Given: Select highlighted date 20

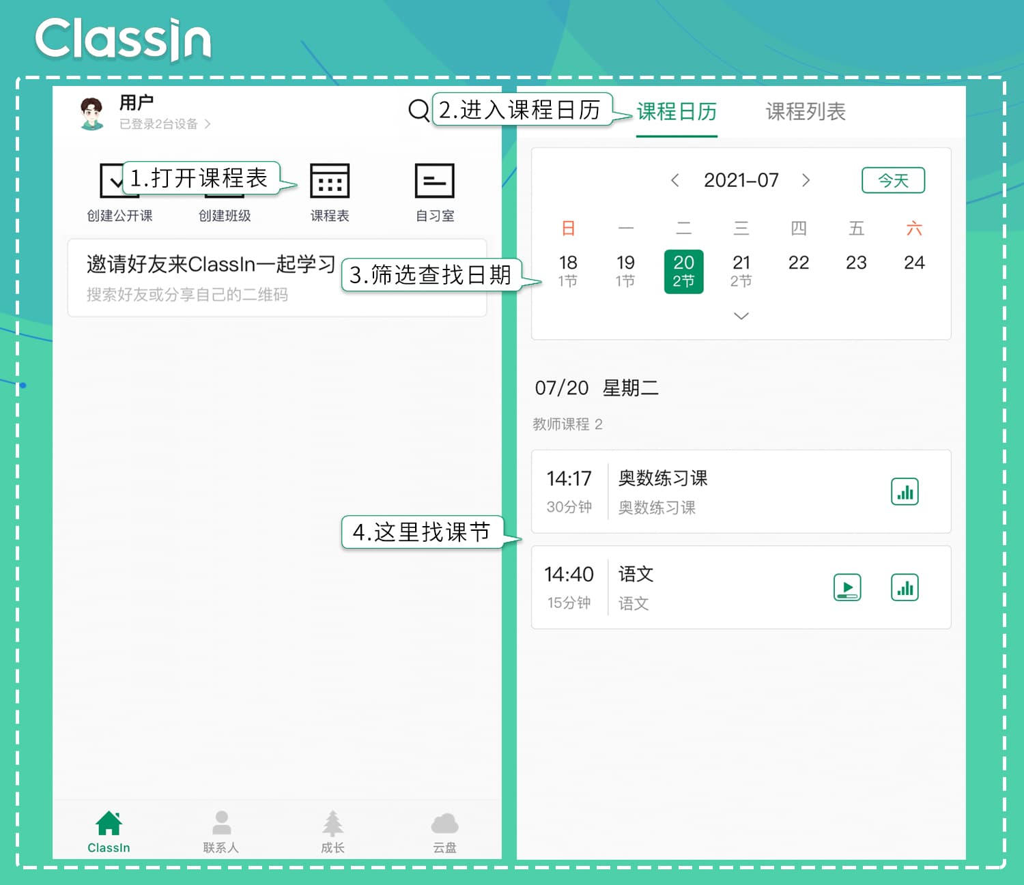Looking at the screenshot, I should [x=683, y=272].
